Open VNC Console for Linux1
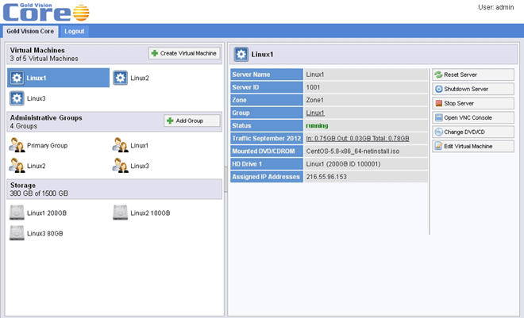The image size is (524, 318). click(x=473, y=117)
